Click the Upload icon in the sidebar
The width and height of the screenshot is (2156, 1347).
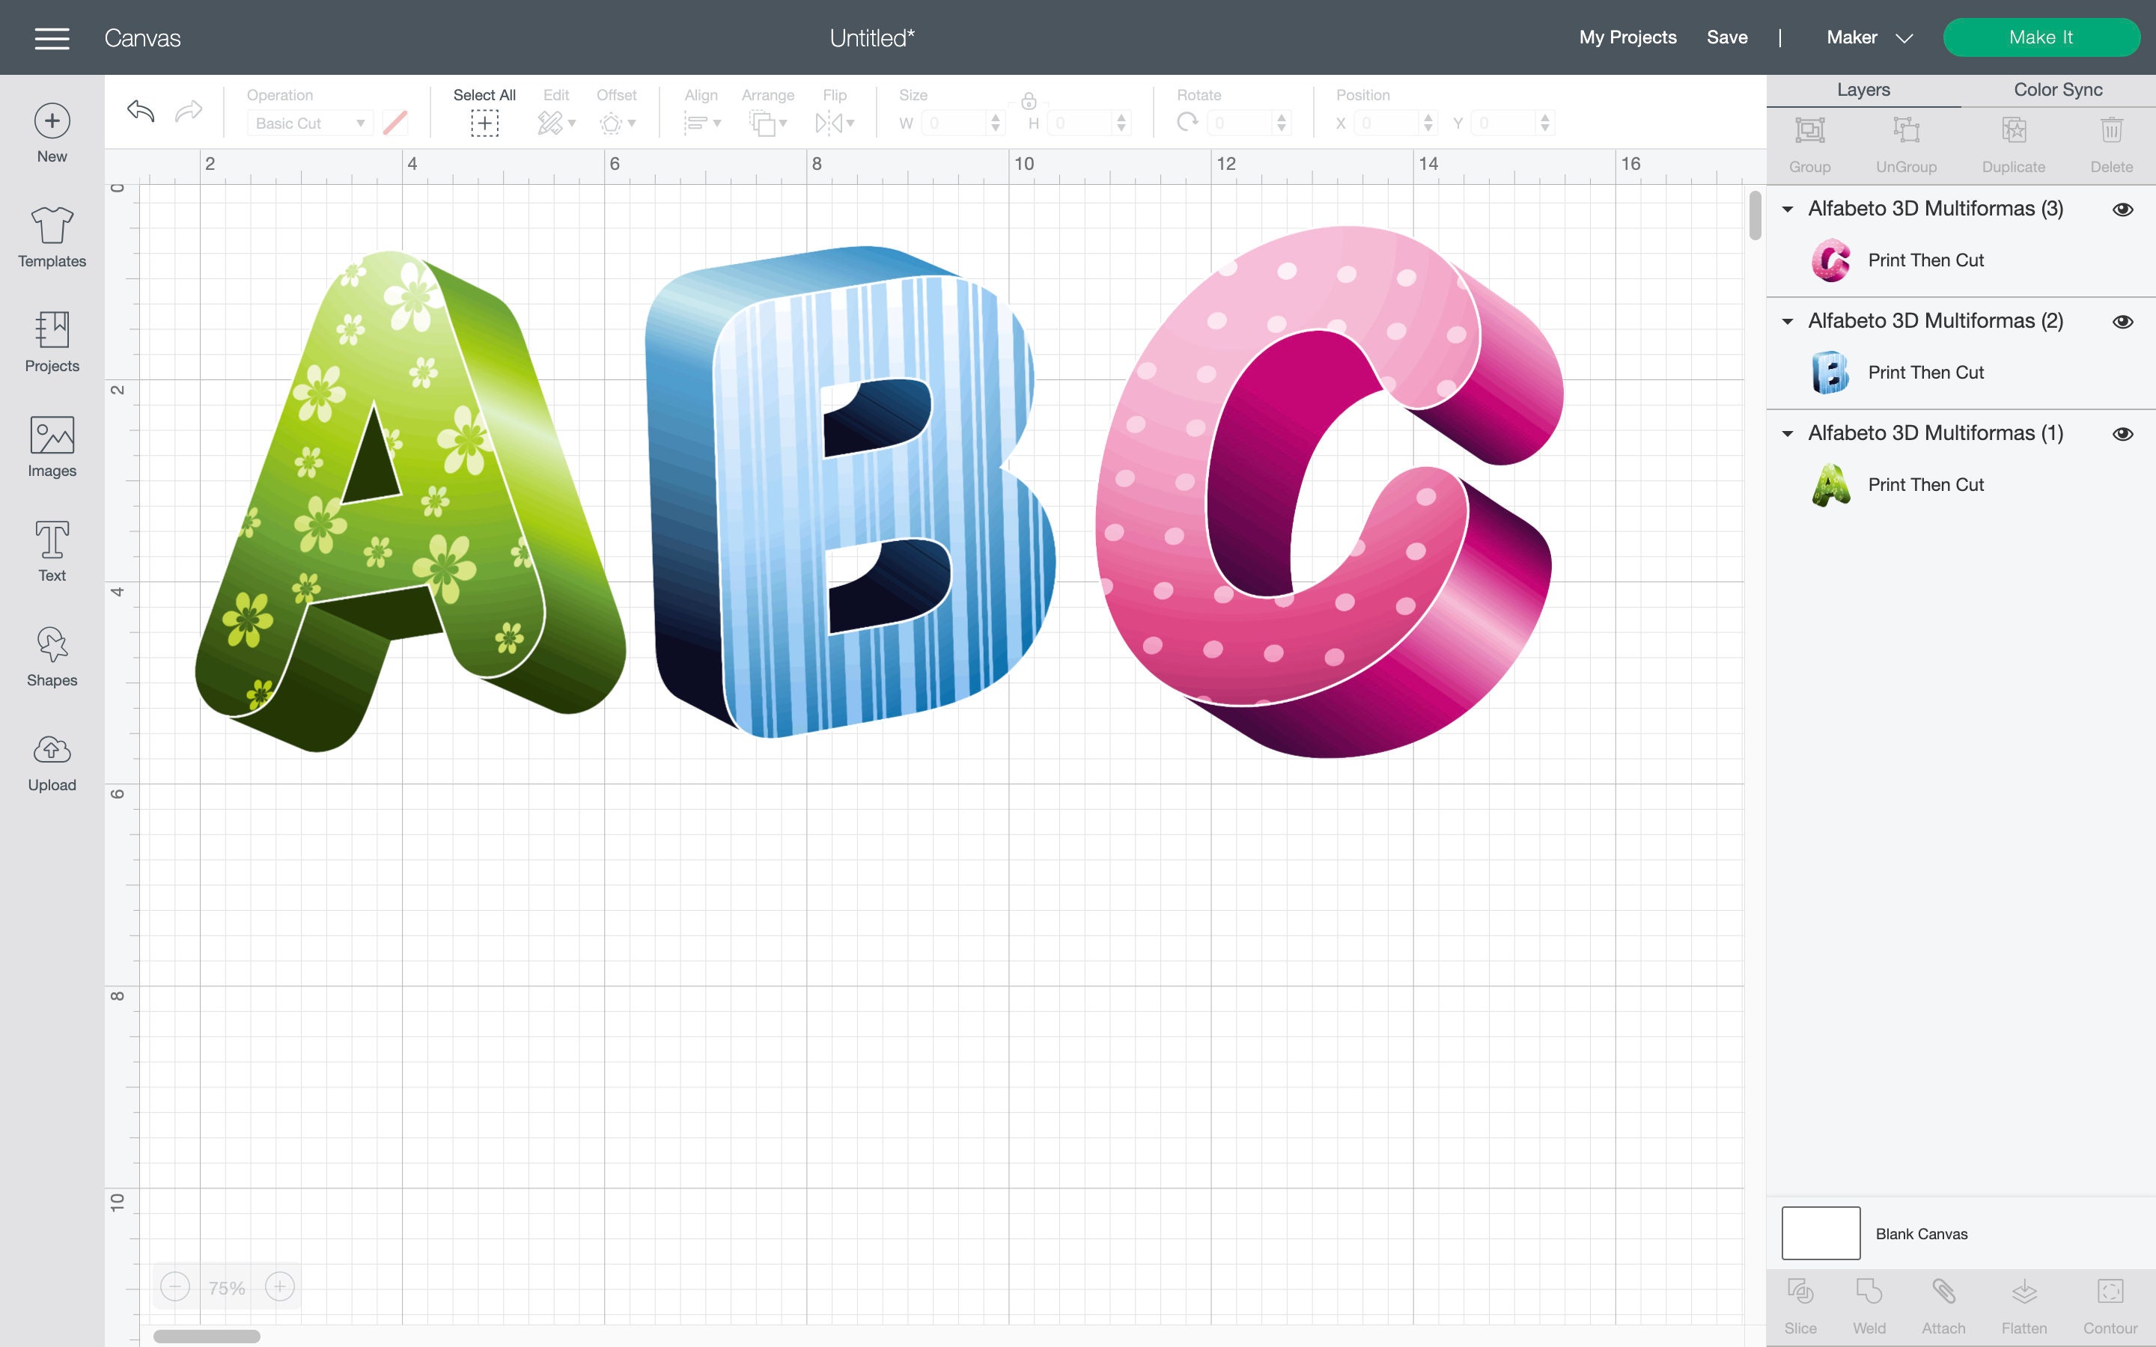click(x=51, y=757)
